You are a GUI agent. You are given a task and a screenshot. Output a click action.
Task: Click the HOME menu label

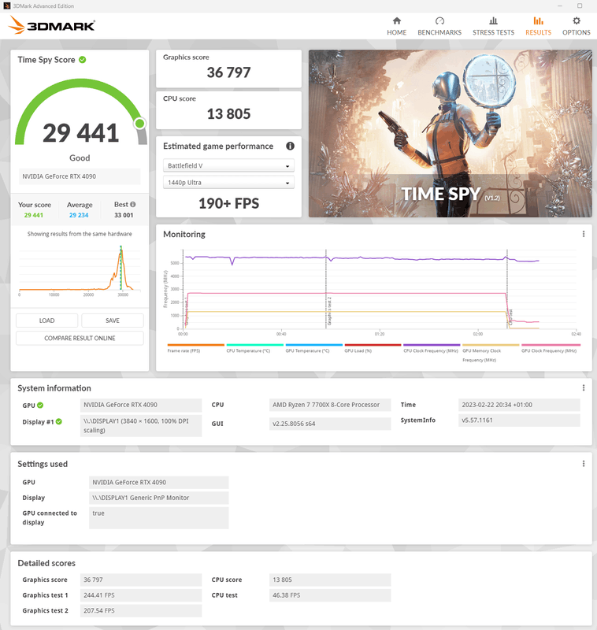396,32
